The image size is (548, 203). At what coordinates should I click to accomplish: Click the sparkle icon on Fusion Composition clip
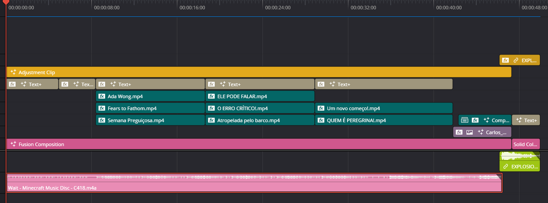[x=14, y=144]
